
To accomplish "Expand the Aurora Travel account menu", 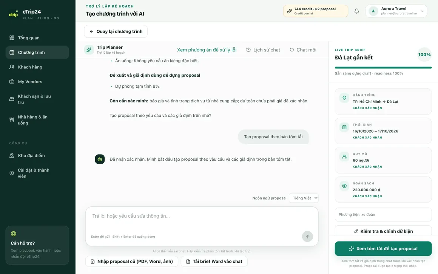I will point(422,11).
